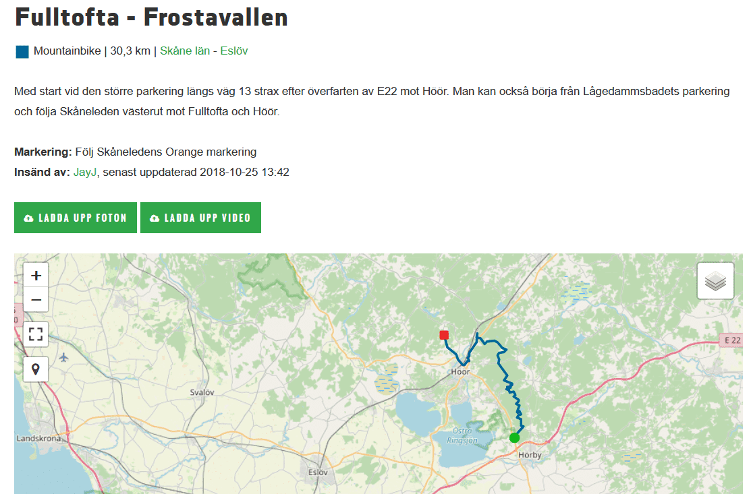Zoom out of the map
Viewport: 751px width, 494px height.
click(x=36, y=300)
